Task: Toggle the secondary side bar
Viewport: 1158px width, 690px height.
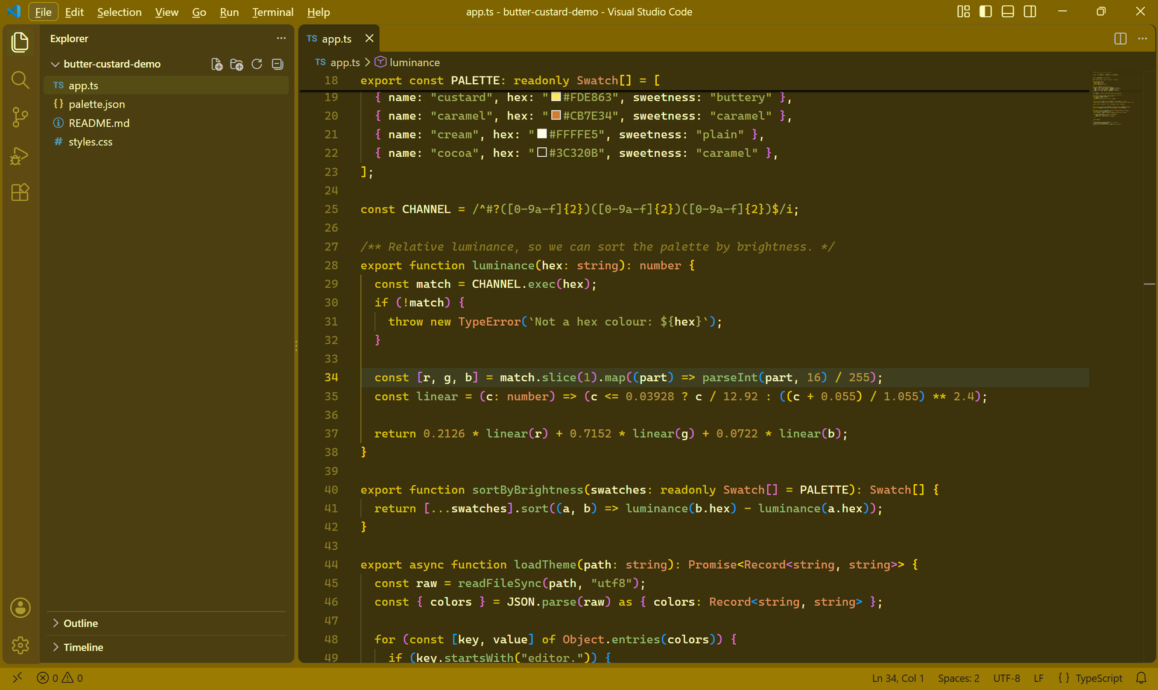Action: pyautogui.click(x=1030, y=11)
